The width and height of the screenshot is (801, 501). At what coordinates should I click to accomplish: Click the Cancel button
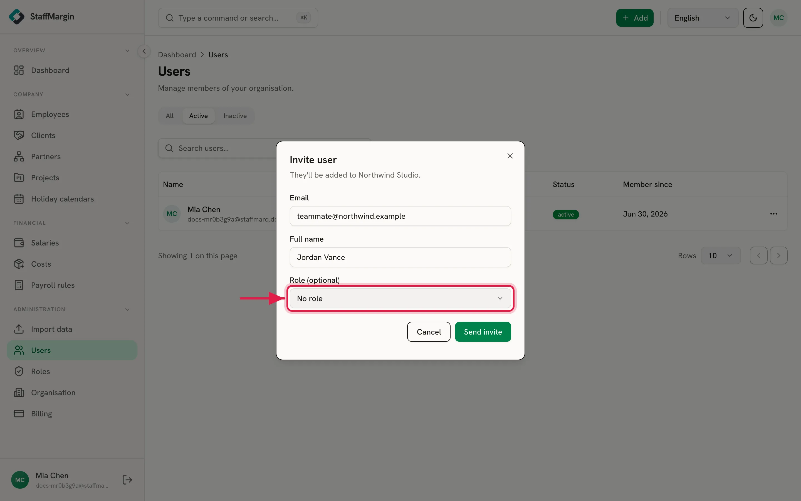(x=429, y=332)
